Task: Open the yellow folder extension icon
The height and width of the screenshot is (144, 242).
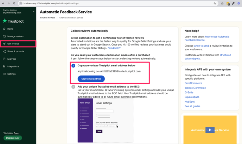Action: pos(228,4)
